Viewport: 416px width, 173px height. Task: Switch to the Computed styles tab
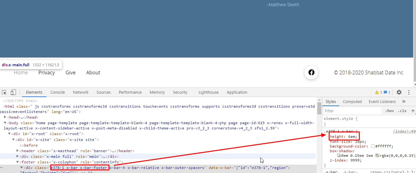coord(352,101)
